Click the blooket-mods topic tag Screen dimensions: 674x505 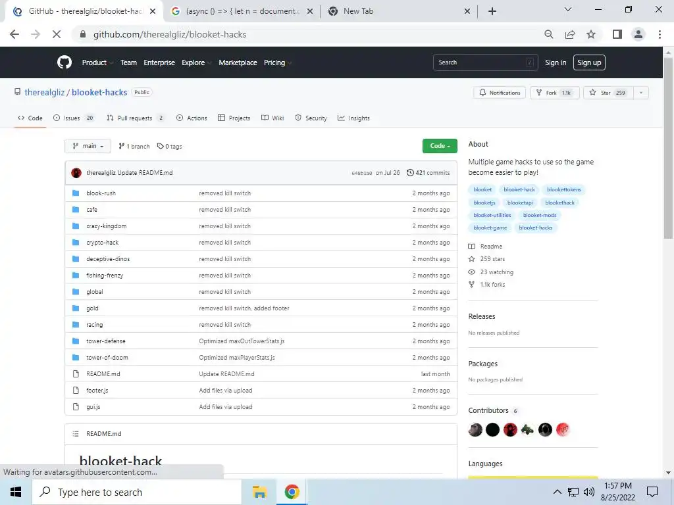[x=540, y=215]
